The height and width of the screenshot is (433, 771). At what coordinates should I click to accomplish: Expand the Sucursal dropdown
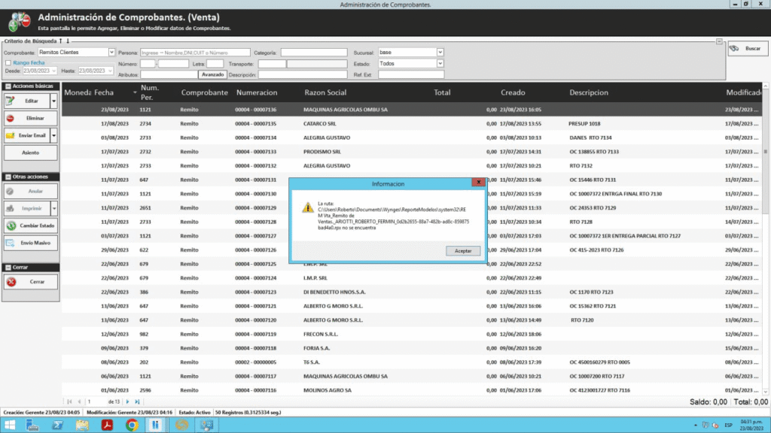tap(440, 53)
